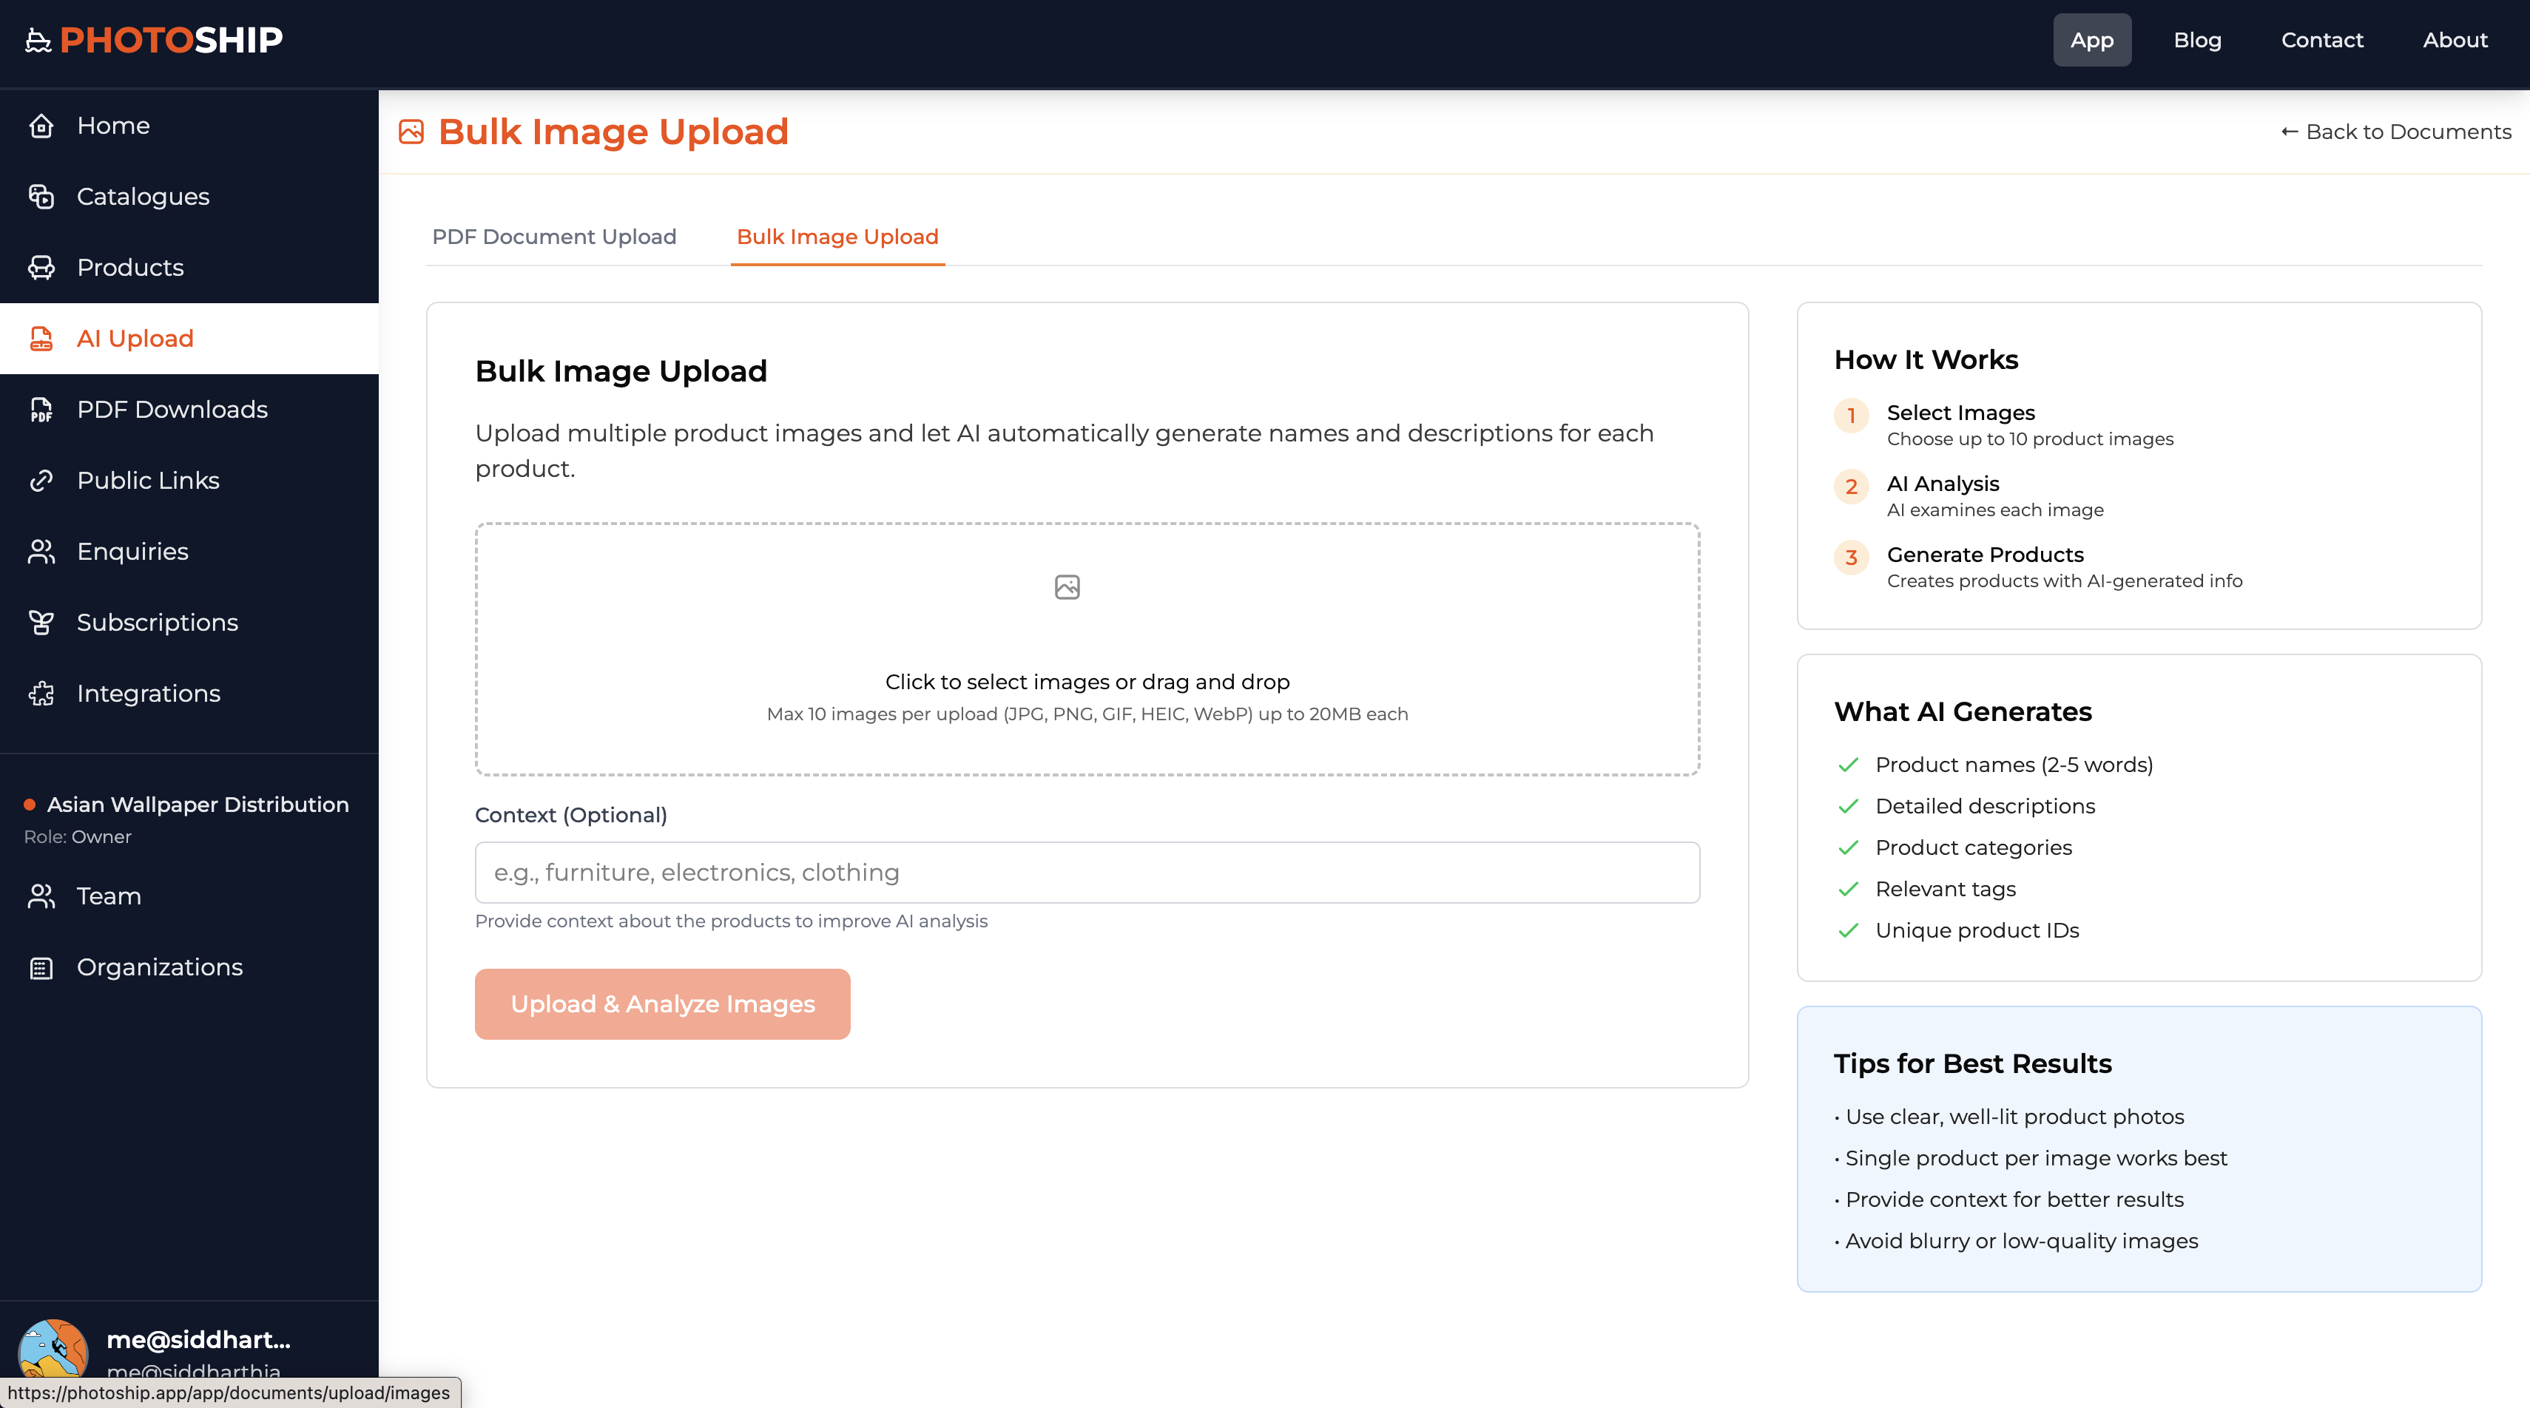Select the AI Upload icon
2530x1408 pixels.
click(41, 338)
